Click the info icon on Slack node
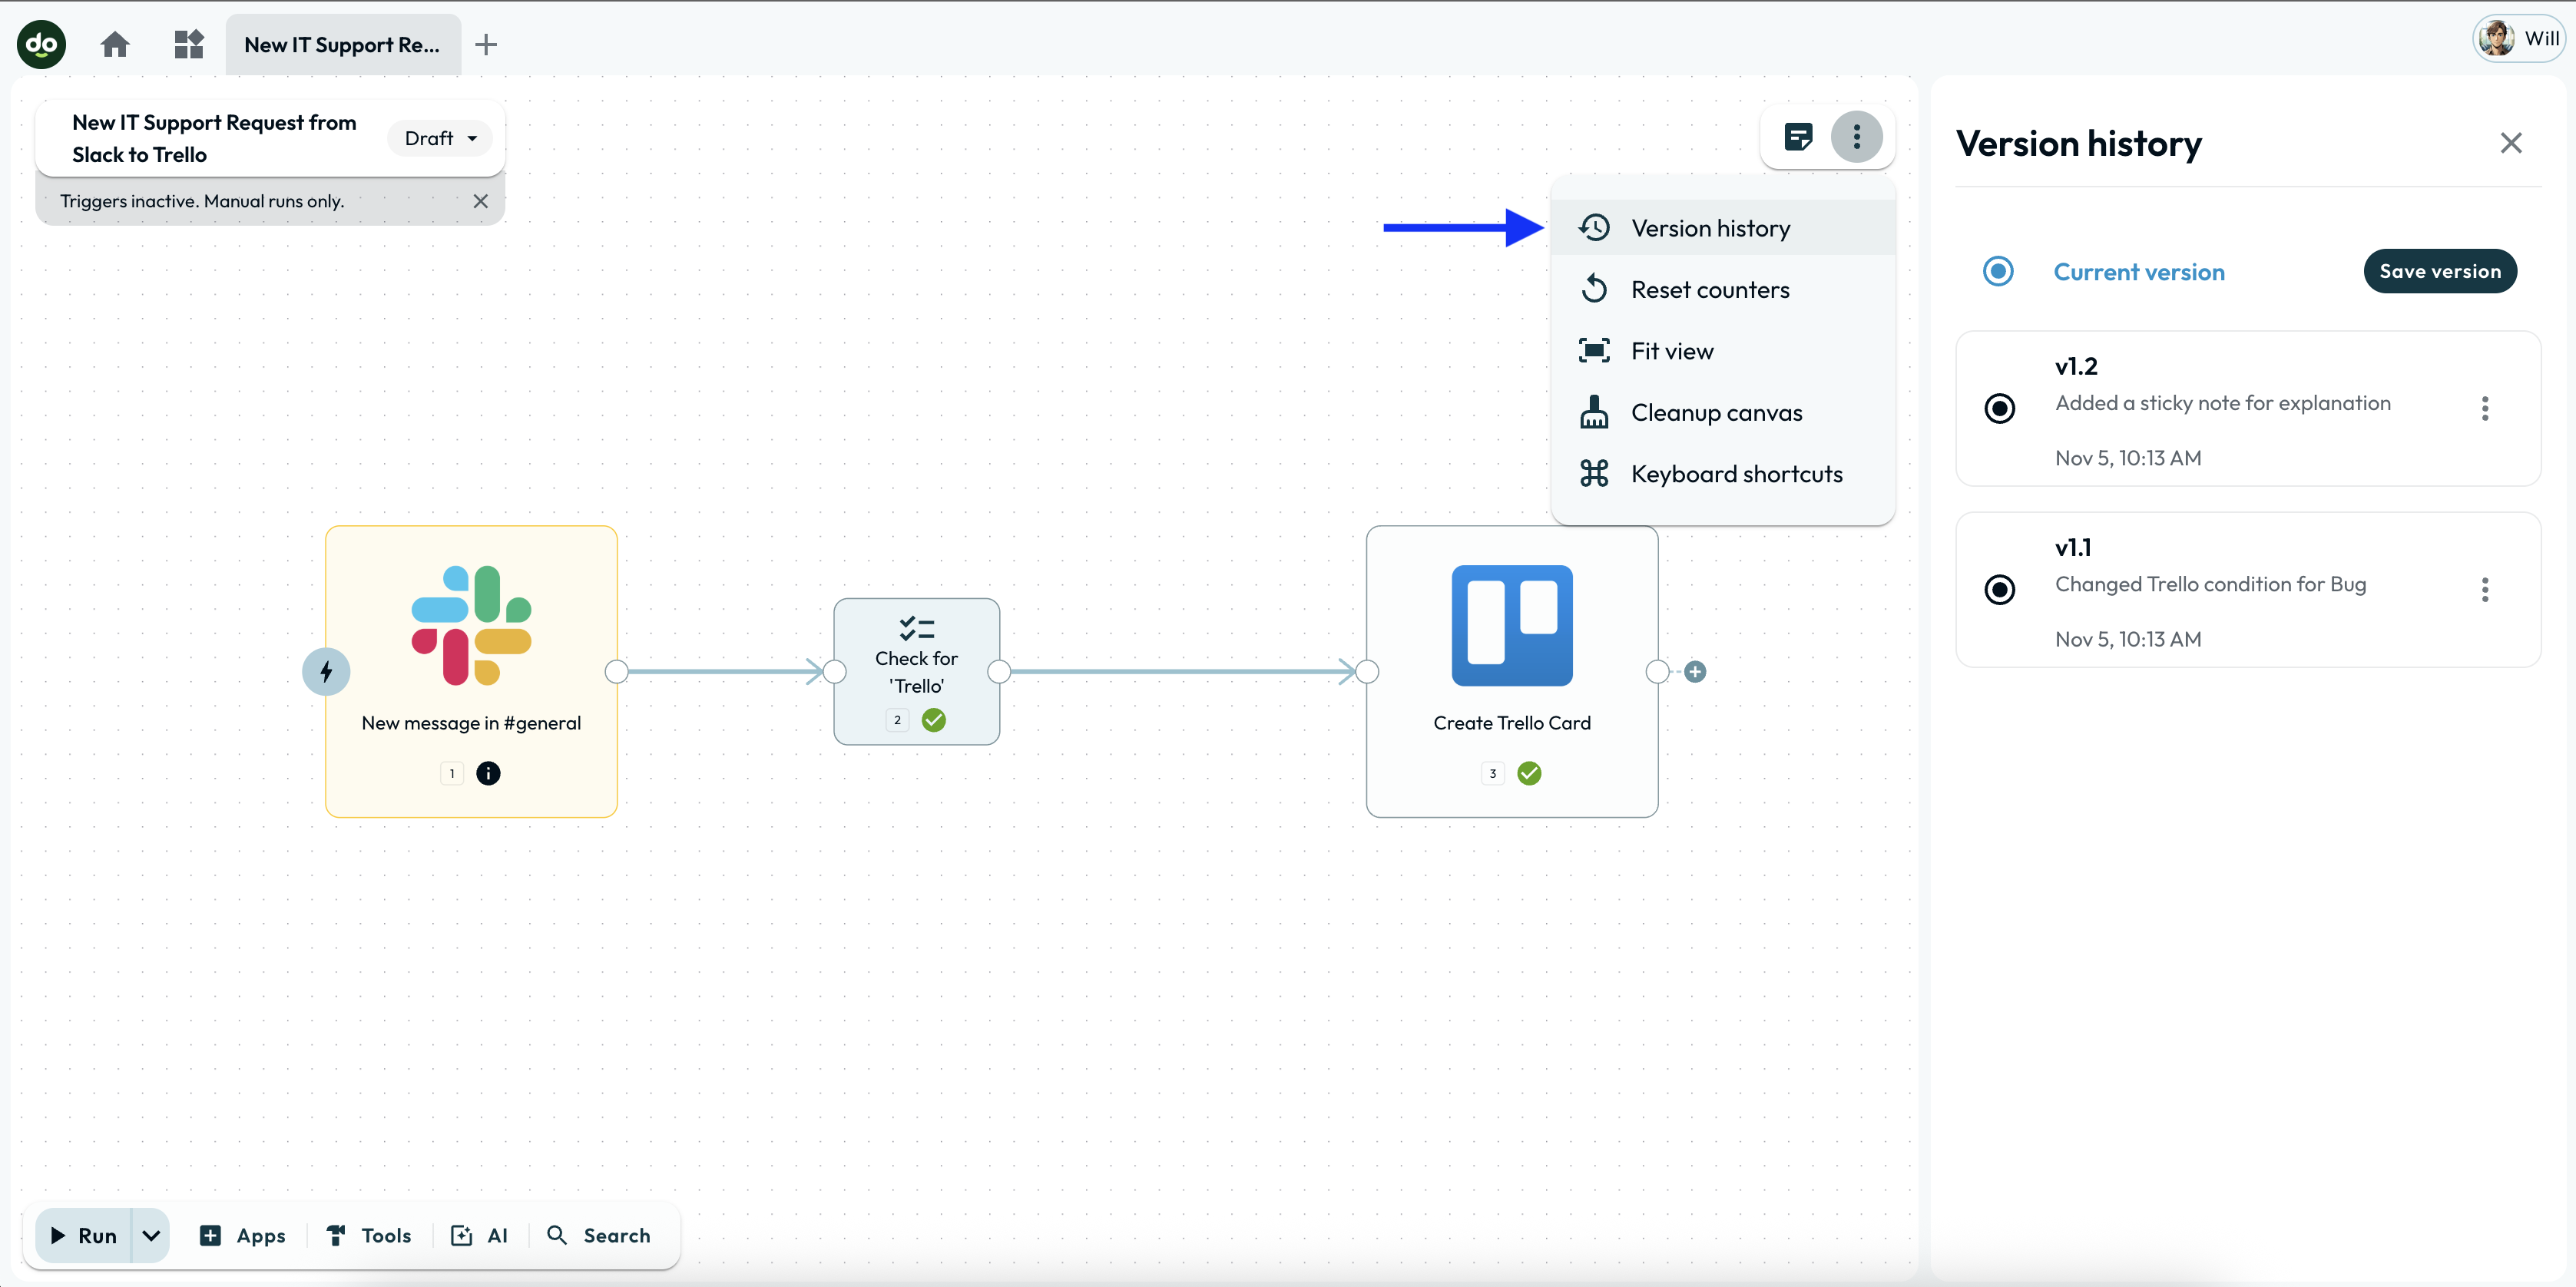This screenshot has width=2576, height=1287. pos(488,773)
